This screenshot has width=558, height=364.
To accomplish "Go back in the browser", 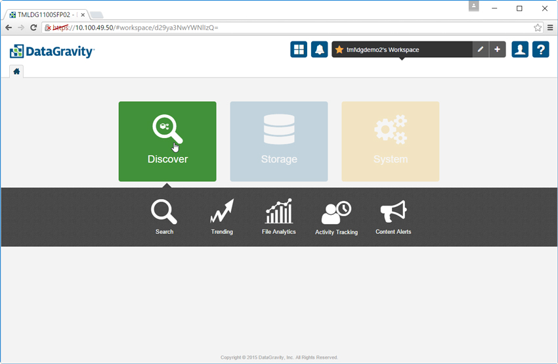I will [9, 28].
